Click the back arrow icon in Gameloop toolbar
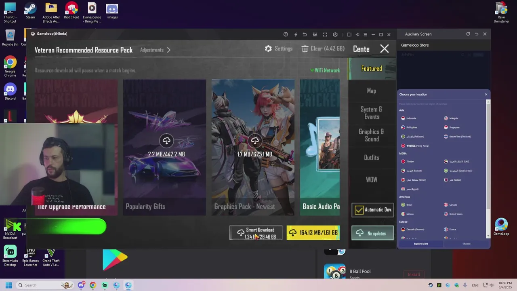517x291 pixels. coord(305,34)
